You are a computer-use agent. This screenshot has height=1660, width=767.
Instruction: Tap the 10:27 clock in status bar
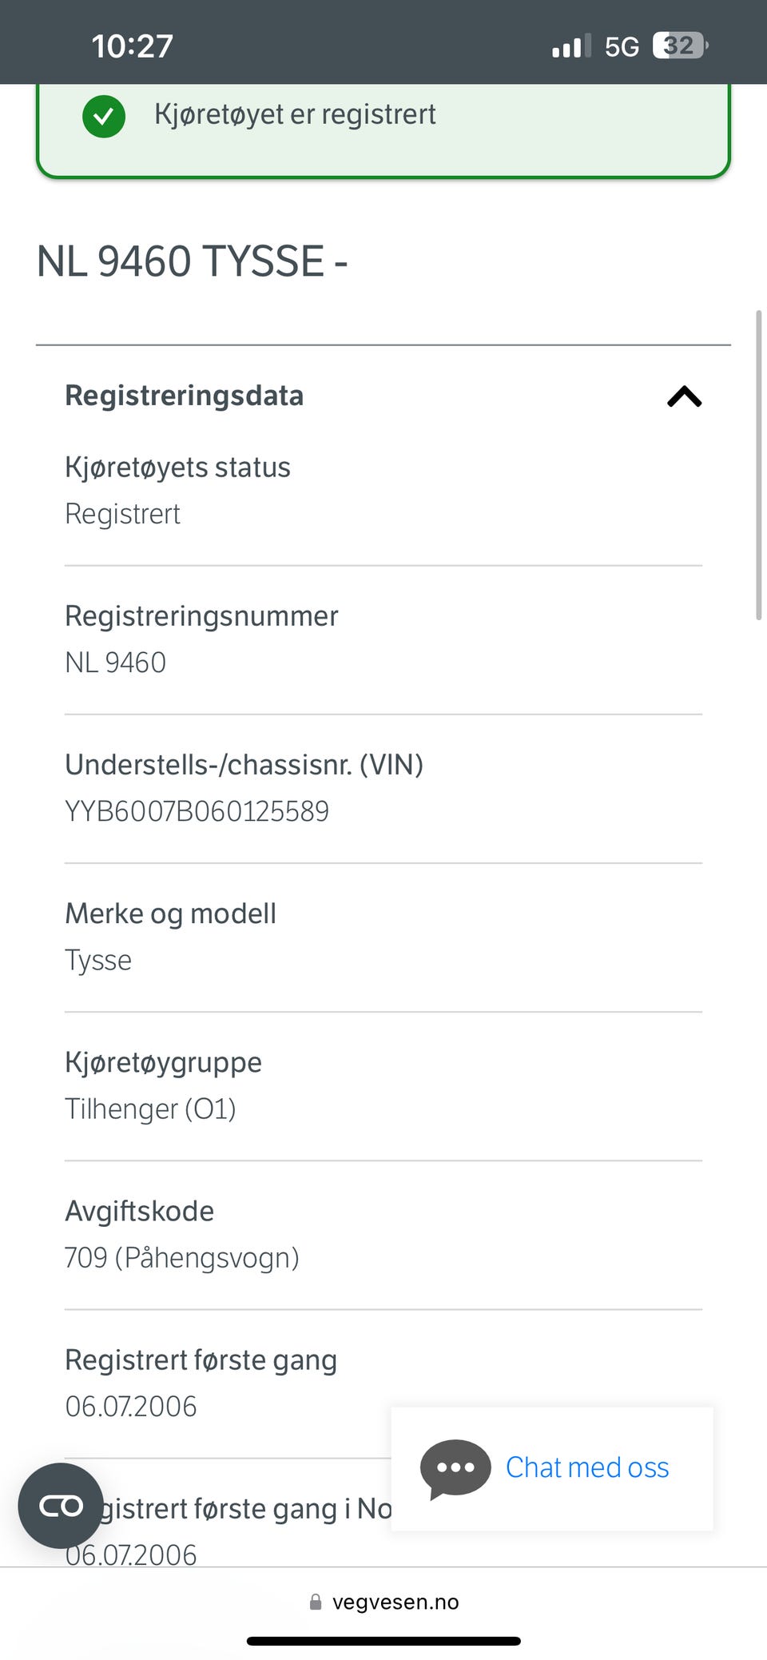tap(132, 46)
